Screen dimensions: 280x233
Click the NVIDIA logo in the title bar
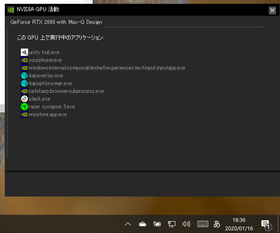coord(11,10)
